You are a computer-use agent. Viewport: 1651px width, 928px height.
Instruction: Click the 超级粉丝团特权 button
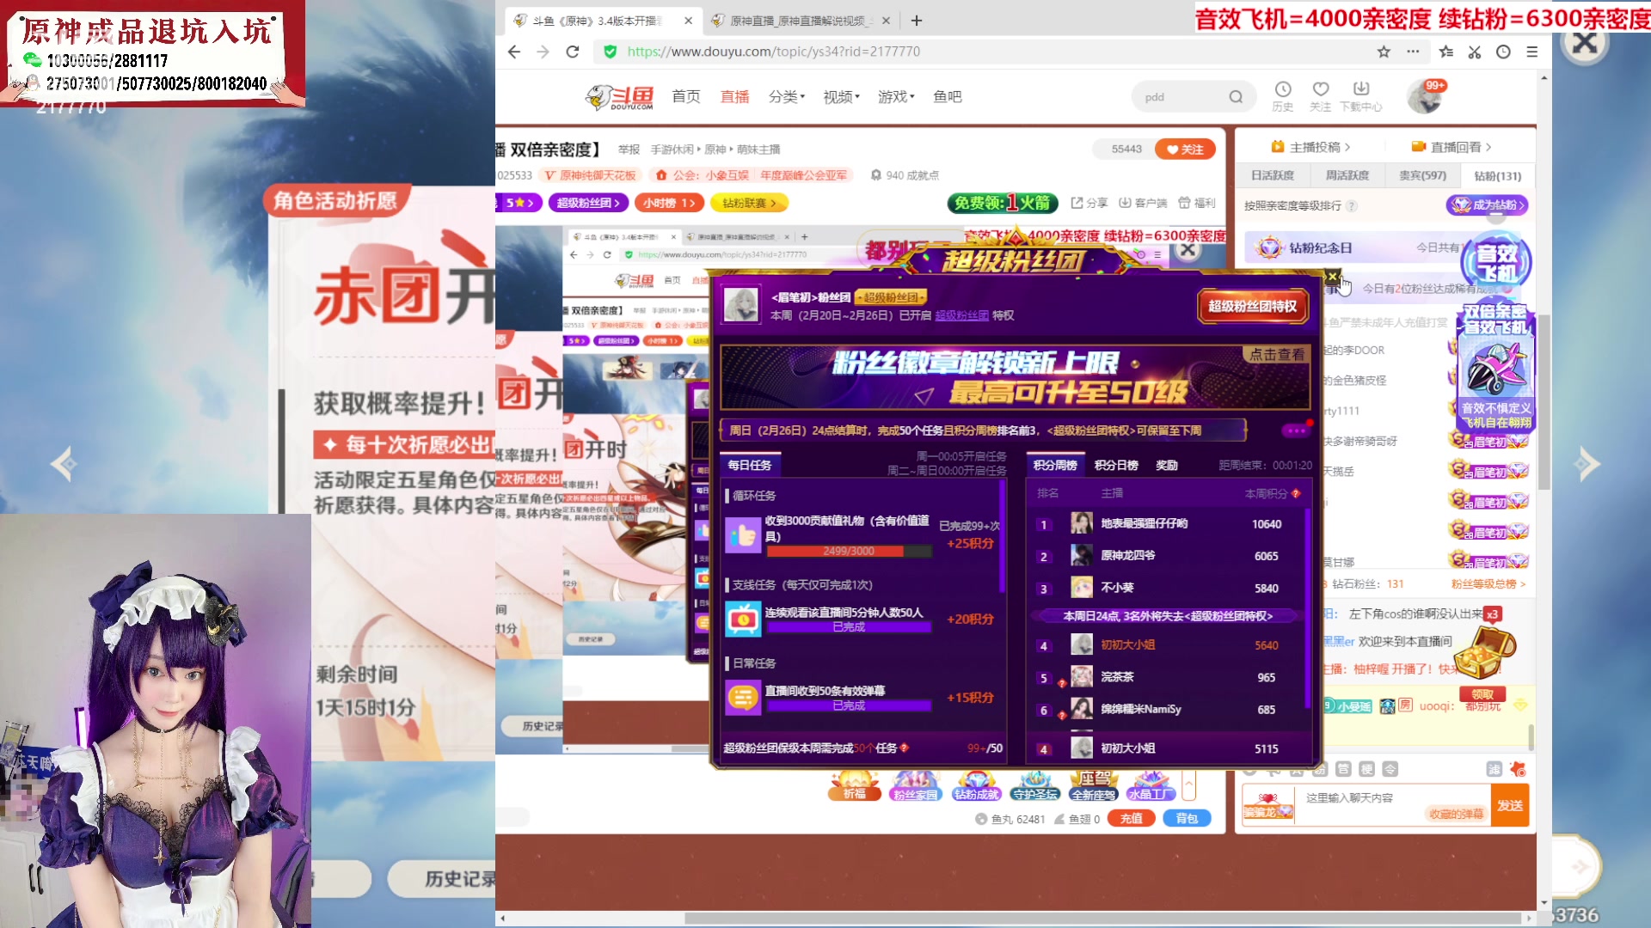coord(1252,306)
